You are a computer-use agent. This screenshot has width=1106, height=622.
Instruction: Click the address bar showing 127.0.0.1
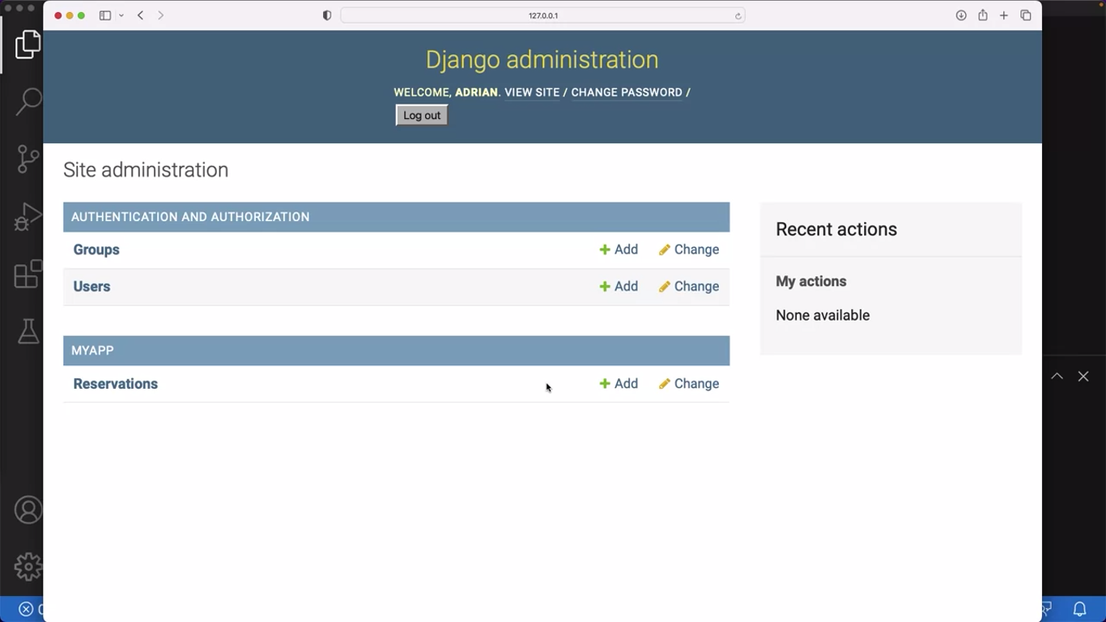pyautogui.click(x=542, y=15)
